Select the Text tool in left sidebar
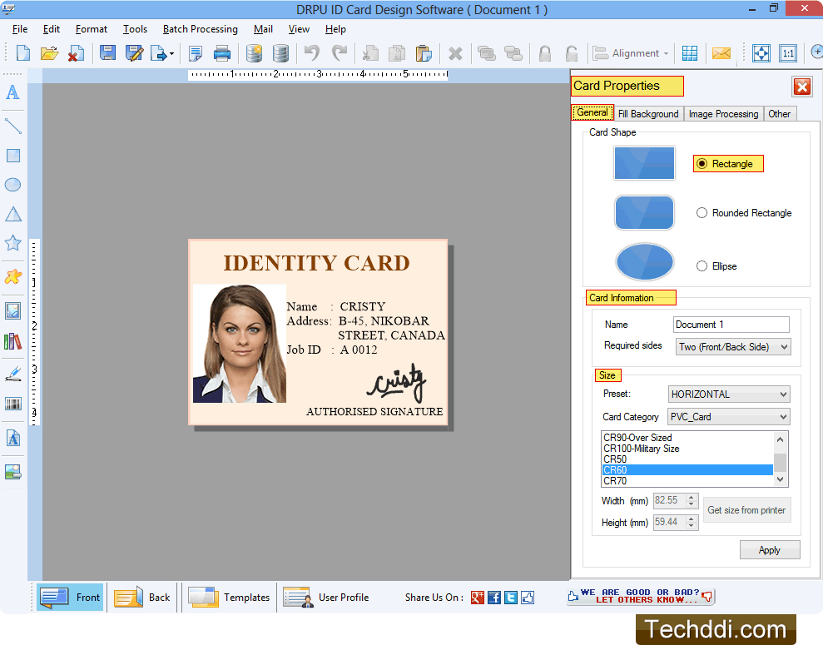Image resolution: width=823 pixels, height=645 pixels. tap(12, 92)
